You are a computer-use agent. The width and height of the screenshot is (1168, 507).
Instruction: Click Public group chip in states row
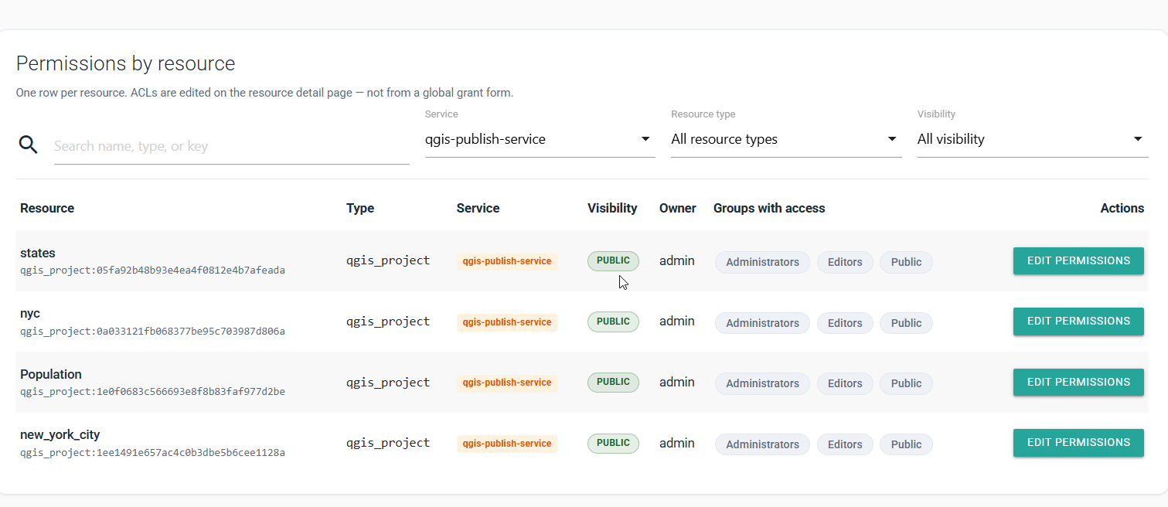click(x=906, y=262)
